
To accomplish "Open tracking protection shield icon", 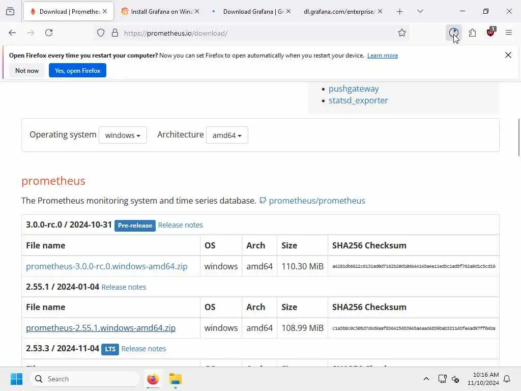I will (101, 33).
